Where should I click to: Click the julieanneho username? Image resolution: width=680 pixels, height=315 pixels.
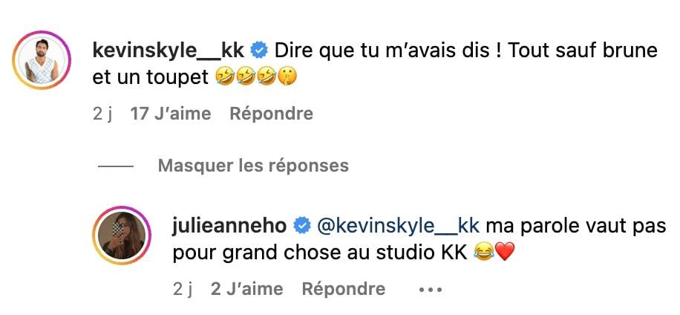(x=232, y=226)
